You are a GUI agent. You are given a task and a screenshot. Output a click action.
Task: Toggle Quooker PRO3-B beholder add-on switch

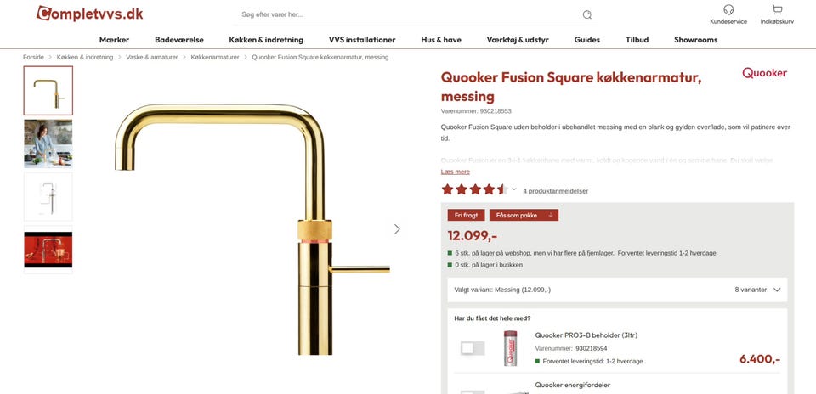[473, 348]
